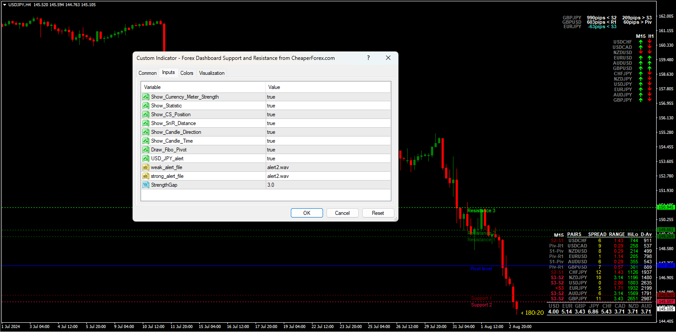
Task: Click the Show_CS_Position variable icon
Action: (146, 114)
